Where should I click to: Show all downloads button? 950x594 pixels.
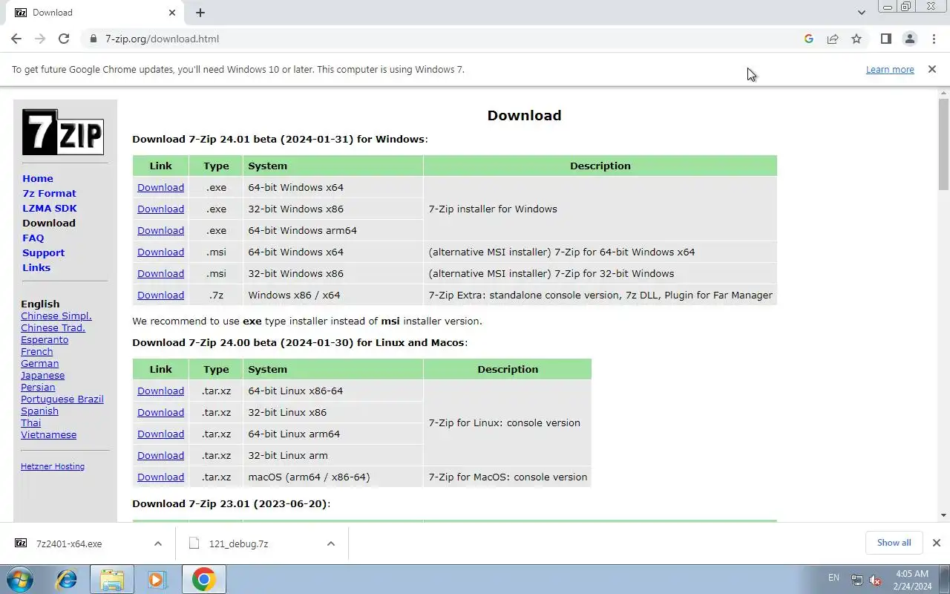pos(894,543)
